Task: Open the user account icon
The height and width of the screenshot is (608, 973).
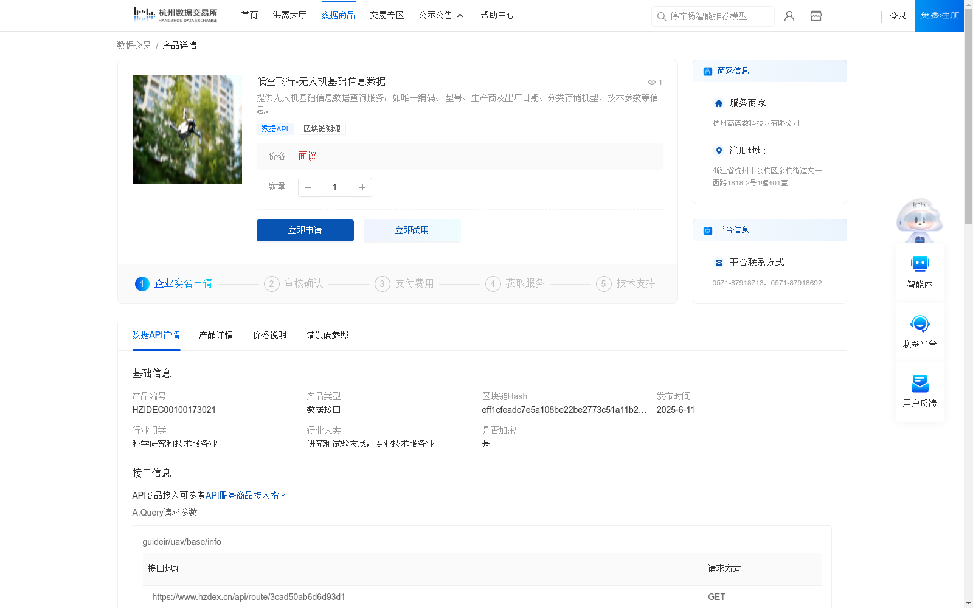Action: click(x=789, y=16)
